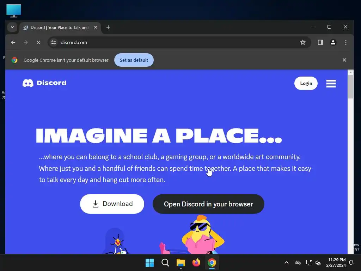The width and height of the screenshot is (361, 271).
Task: Maximize the Chrome window
Action: (329, 27)
